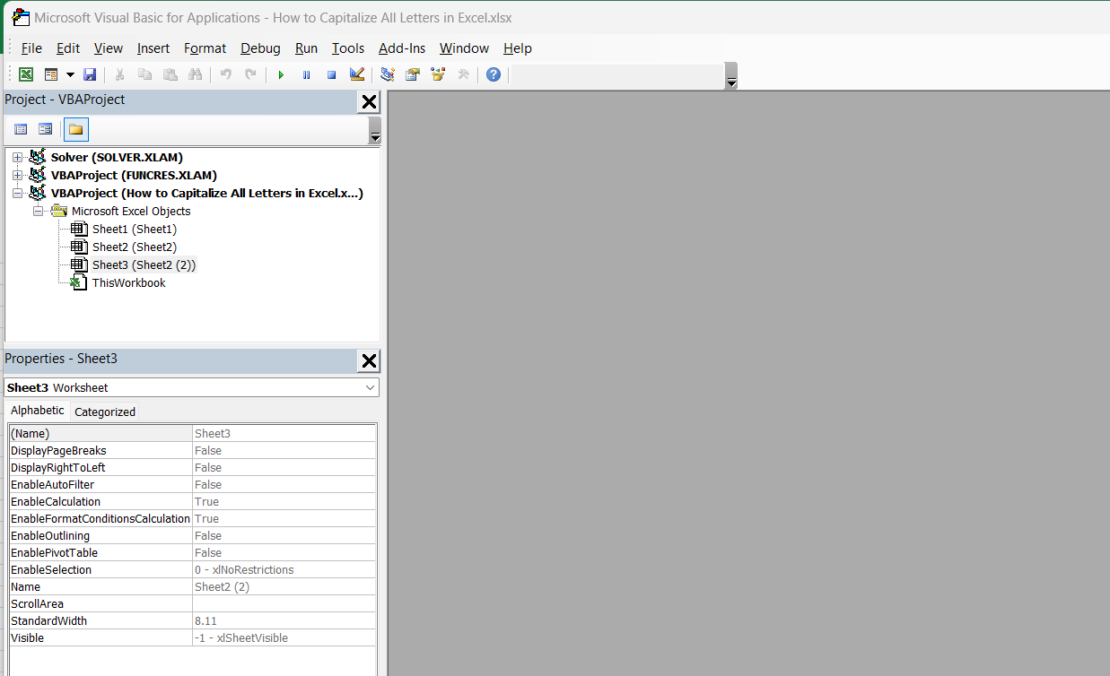Open Object Browser toolbar icon
Viewport: 1110px width, 676px height.
point(438,74)
